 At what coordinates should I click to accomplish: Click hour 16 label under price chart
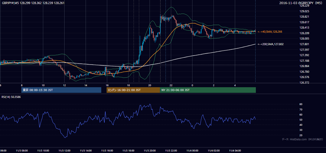(x=107, y=85)
